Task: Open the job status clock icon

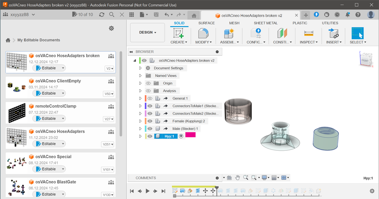Action: pyautogui.click(x=337, y=14)
